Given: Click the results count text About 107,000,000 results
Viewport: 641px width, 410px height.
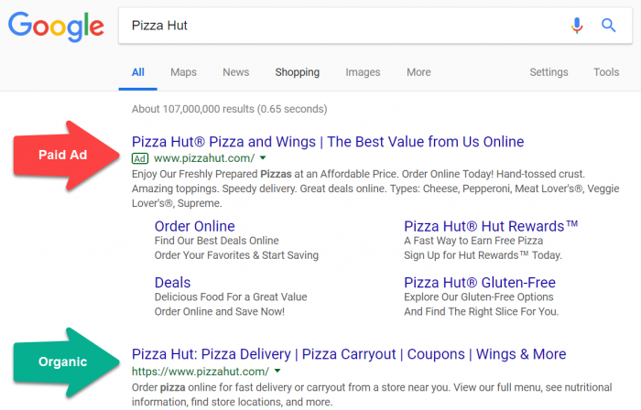Looking at the screenshot, I should click(229, 109).
